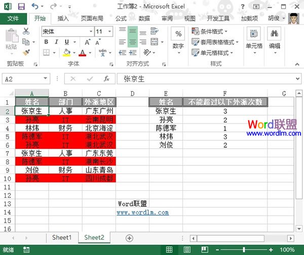Viewport: 304px width, 255px height.
Task: Collapse the ribbon with up arrow
Action: pyautogui.click(x=297, y=64)
